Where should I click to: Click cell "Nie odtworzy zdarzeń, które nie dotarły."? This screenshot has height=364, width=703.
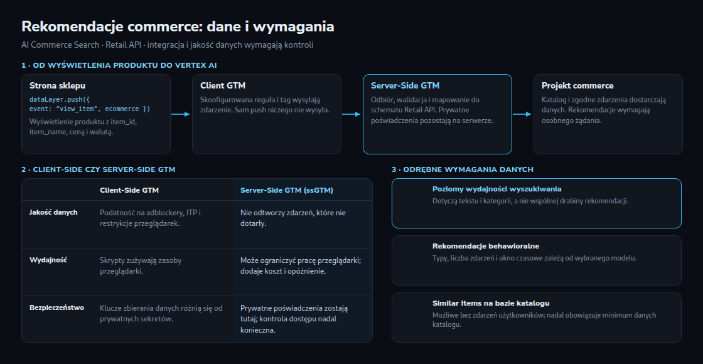pyautogui.click(x=292, y=218)
